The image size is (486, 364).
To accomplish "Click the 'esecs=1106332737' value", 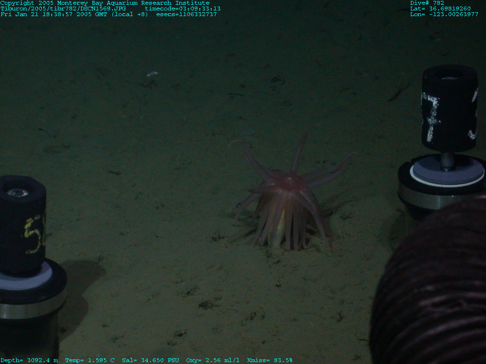I will pyautogui.click(x=186, y=14).
